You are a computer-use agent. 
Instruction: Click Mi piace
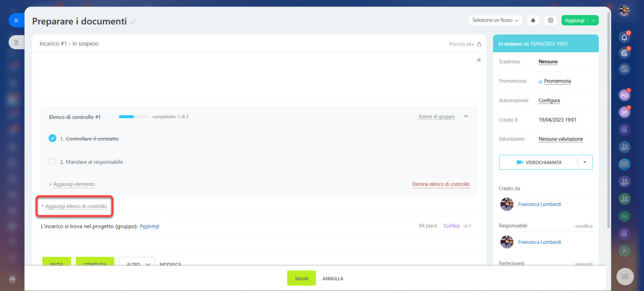click(x=428, y=226)
